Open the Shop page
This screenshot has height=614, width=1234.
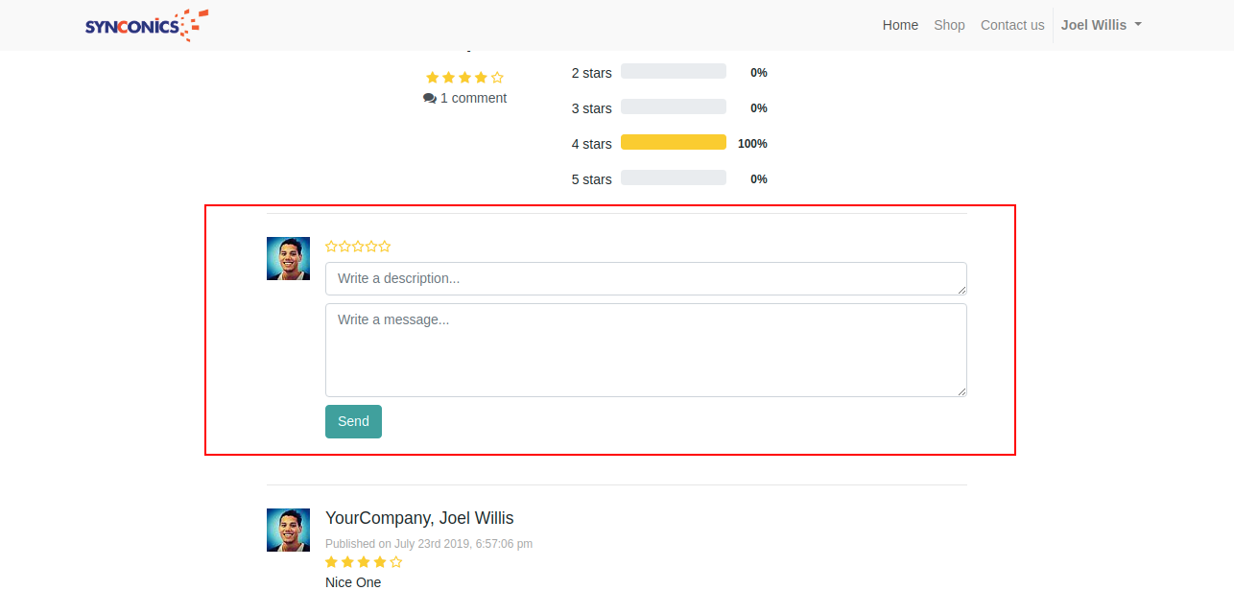[x=949, y=25]
